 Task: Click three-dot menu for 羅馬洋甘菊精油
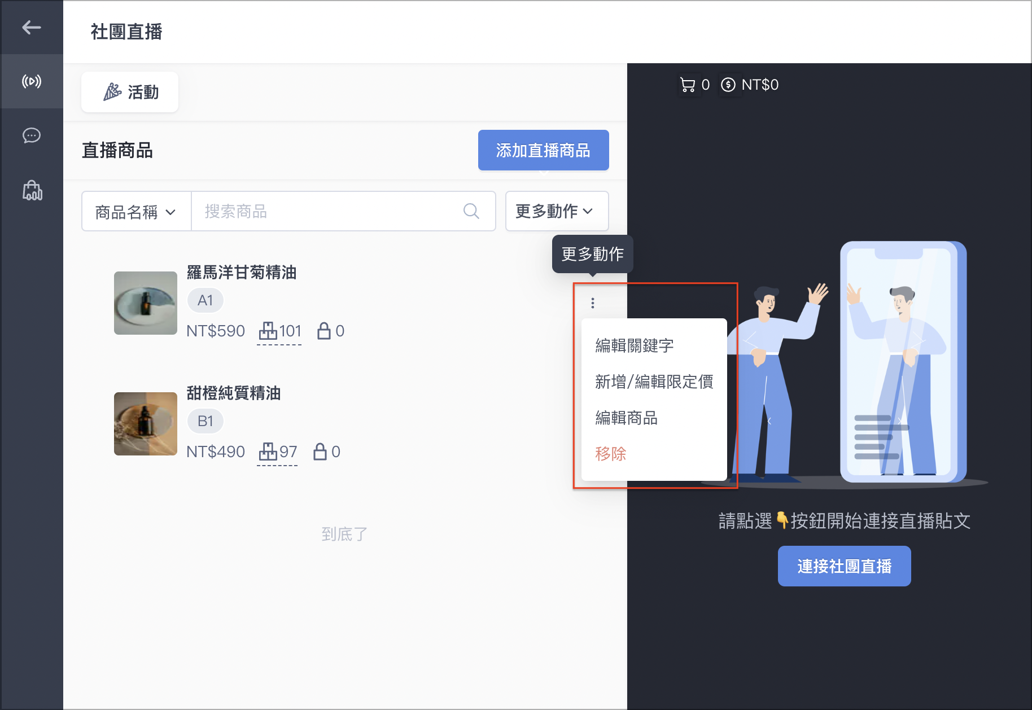click(x=592, y=303)
